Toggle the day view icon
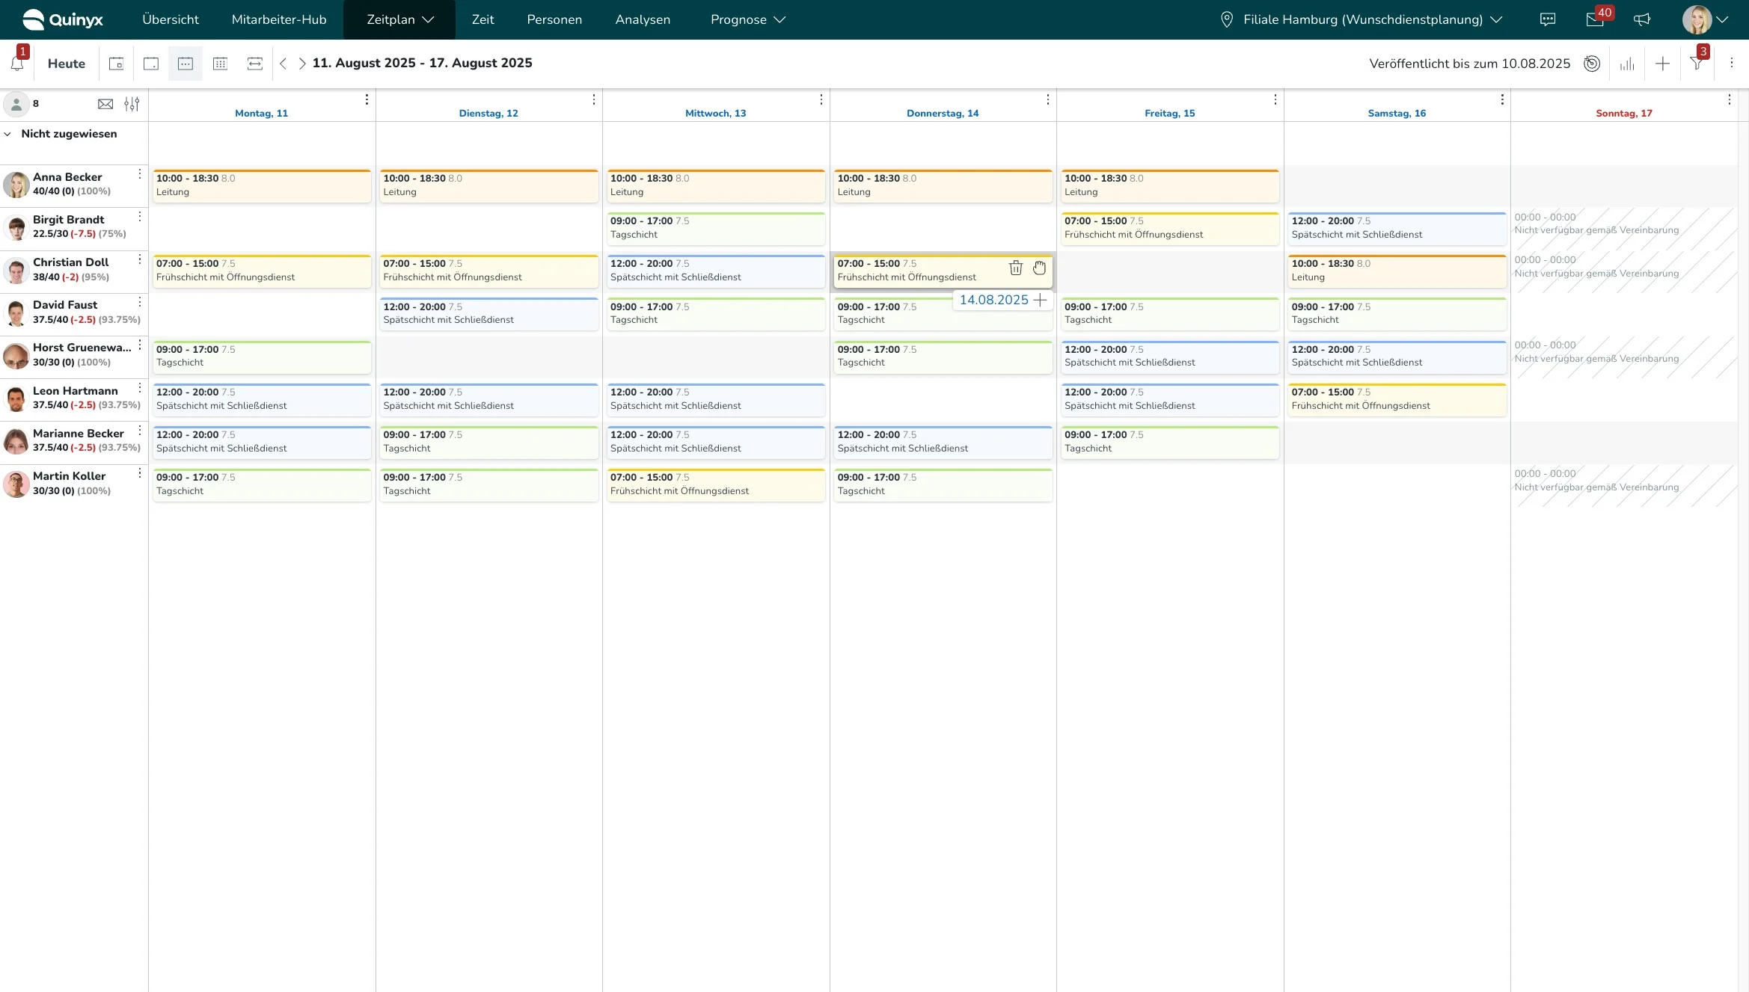This screenshot has width=1749, height=992. click(151, 64)
